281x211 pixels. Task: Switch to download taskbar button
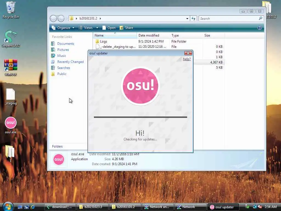click(60, 207)
